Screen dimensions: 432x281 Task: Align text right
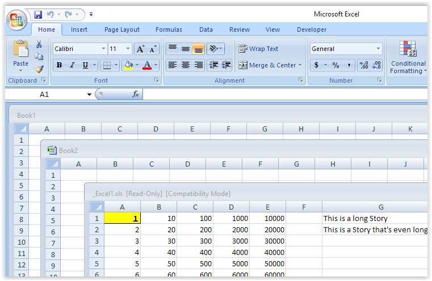point(198,65)
